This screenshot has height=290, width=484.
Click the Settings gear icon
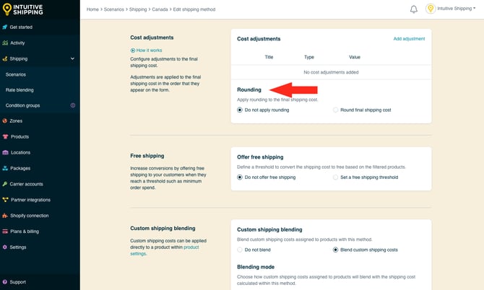click(4, 247)
